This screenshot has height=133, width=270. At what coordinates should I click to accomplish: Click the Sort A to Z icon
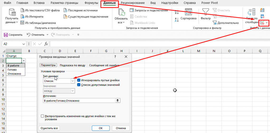coord(177,12)
